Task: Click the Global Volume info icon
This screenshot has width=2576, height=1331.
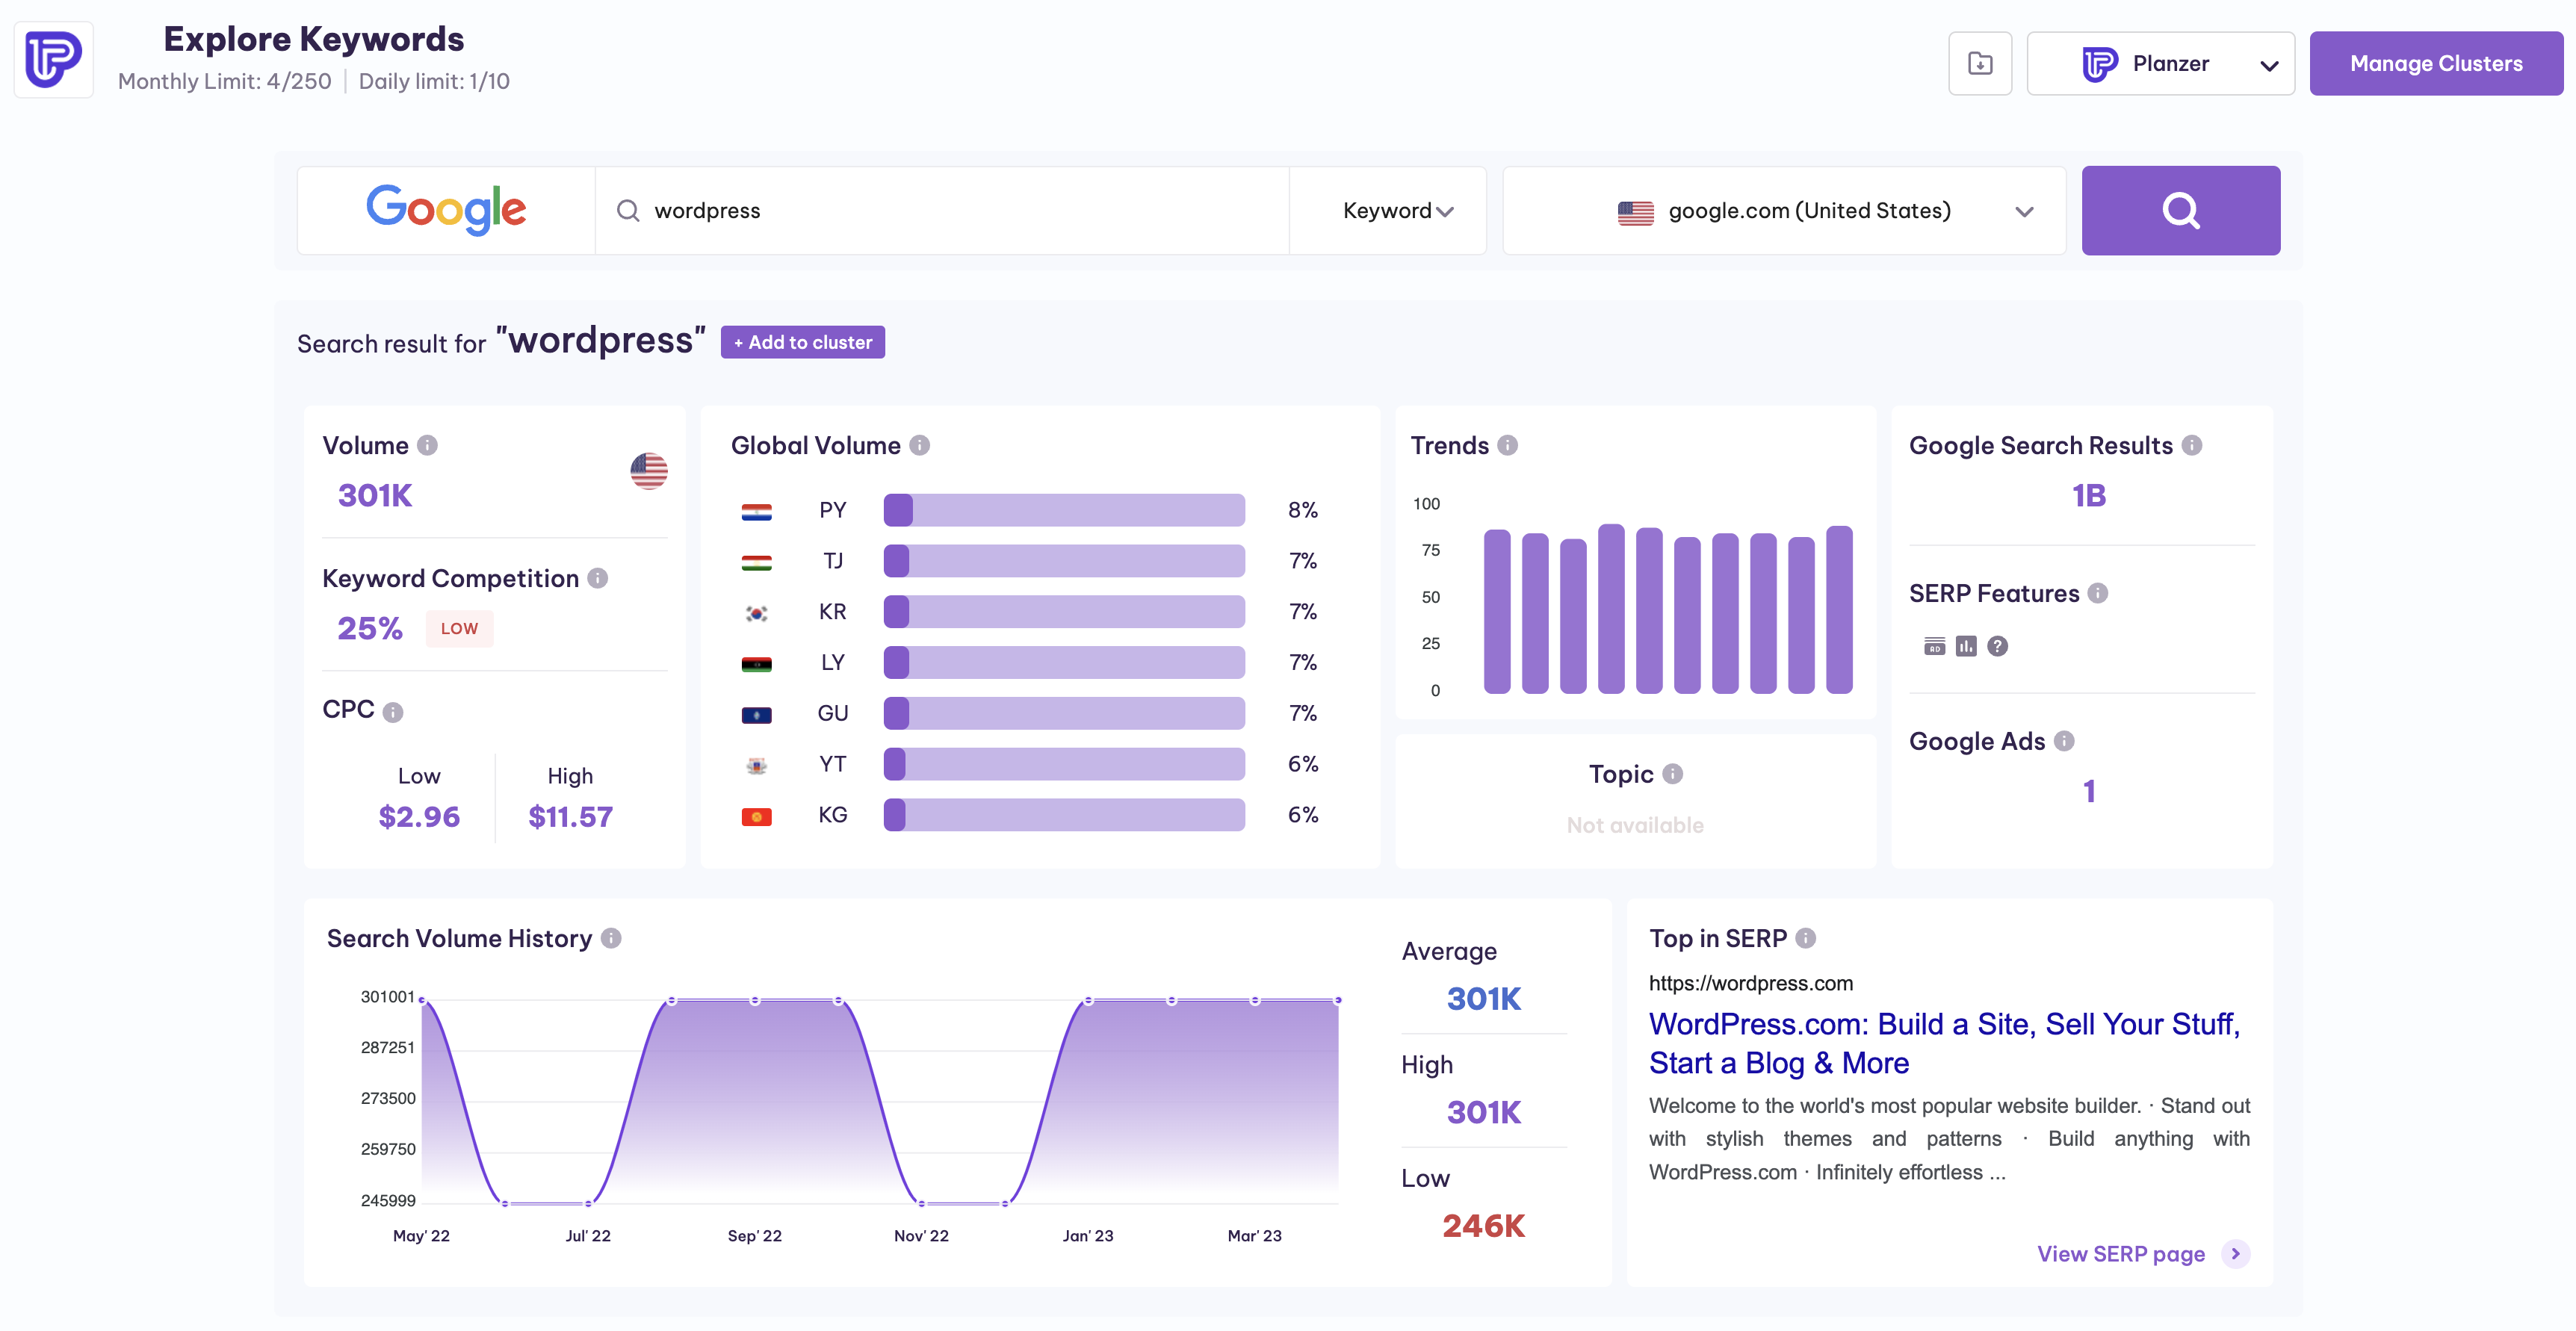Action: [x=919, y=445]
